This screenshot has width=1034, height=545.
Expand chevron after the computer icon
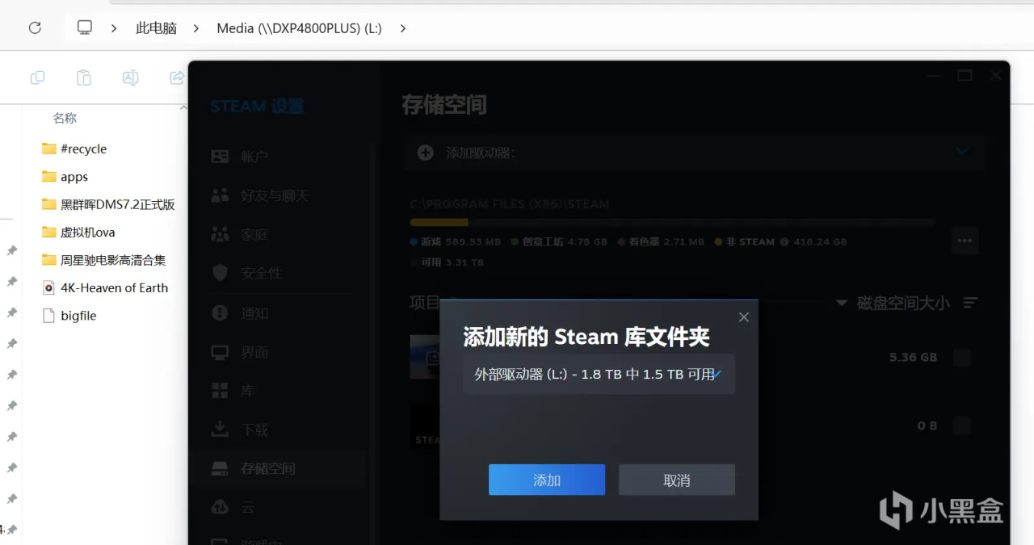pos(114,27)
